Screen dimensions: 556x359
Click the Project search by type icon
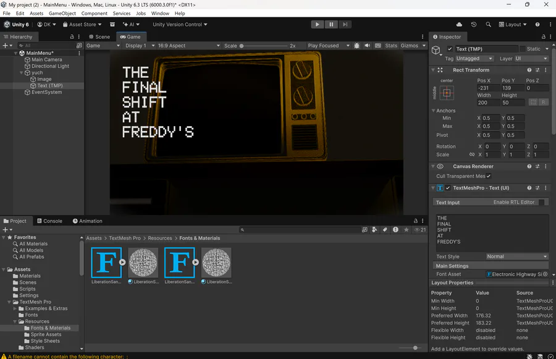click(x=374, y=230)
